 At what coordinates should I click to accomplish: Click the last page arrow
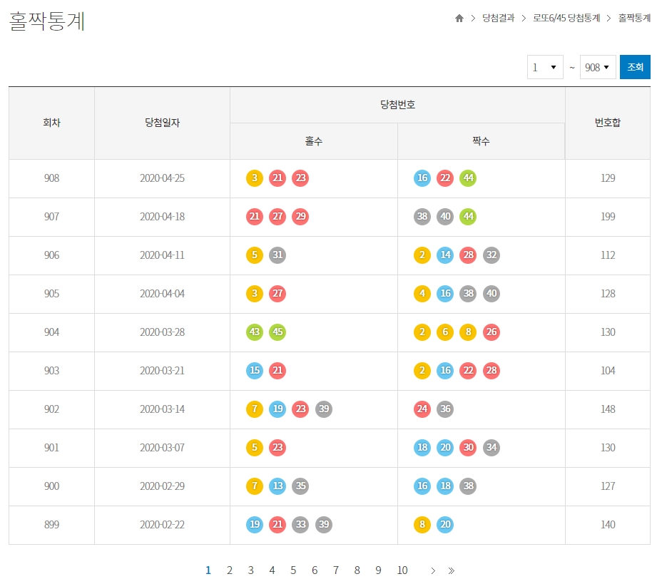coord(451,570)
